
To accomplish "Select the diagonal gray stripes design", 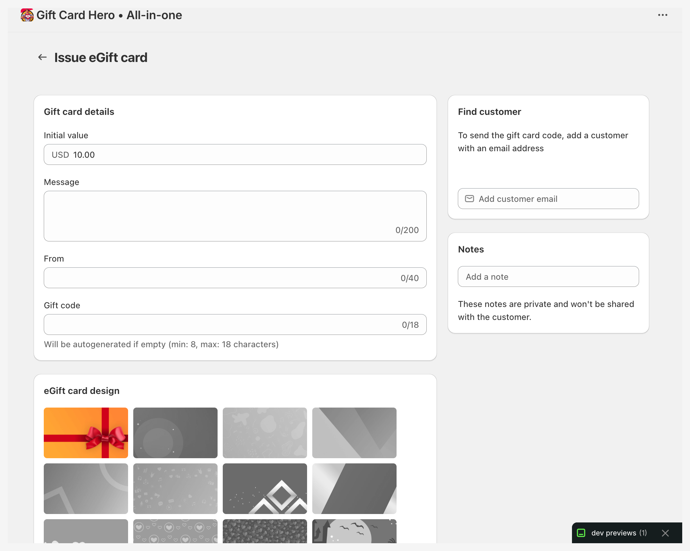I will coord(354,433).
